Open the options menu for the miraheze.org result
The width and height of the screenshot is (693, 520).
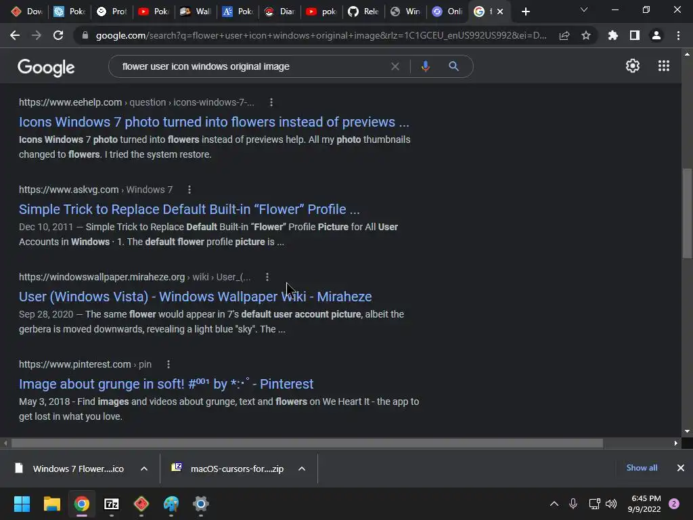pos(267,277)
